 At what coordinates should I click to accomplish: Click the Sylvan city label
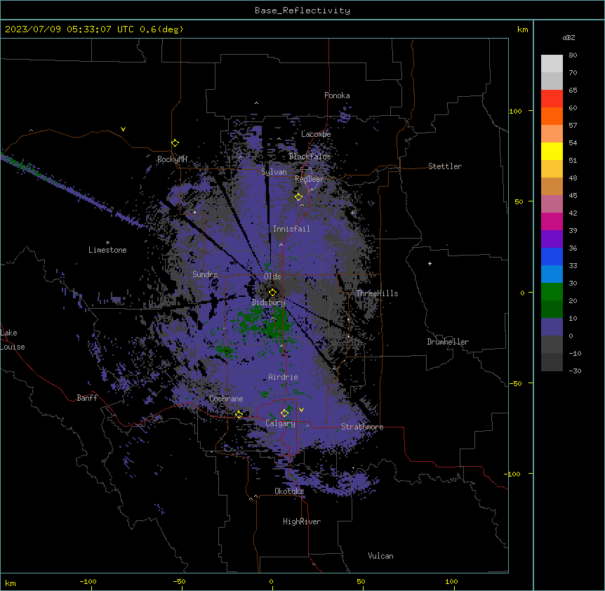click(x=274, y=172)
